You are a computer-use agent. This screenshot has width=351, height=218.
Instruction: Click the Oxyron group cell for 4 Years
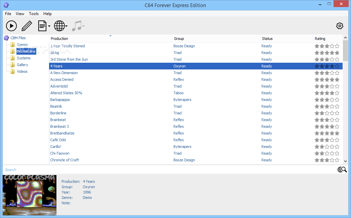point(179,66)
